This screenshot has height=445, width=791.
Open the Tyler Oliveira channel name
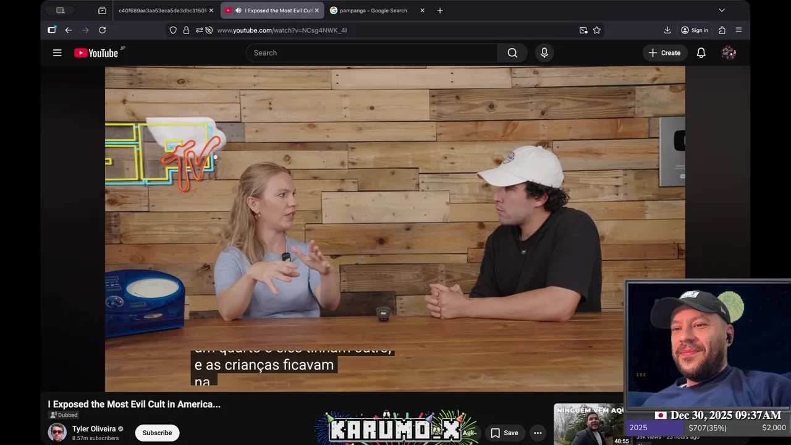click(x=94, y=429)
